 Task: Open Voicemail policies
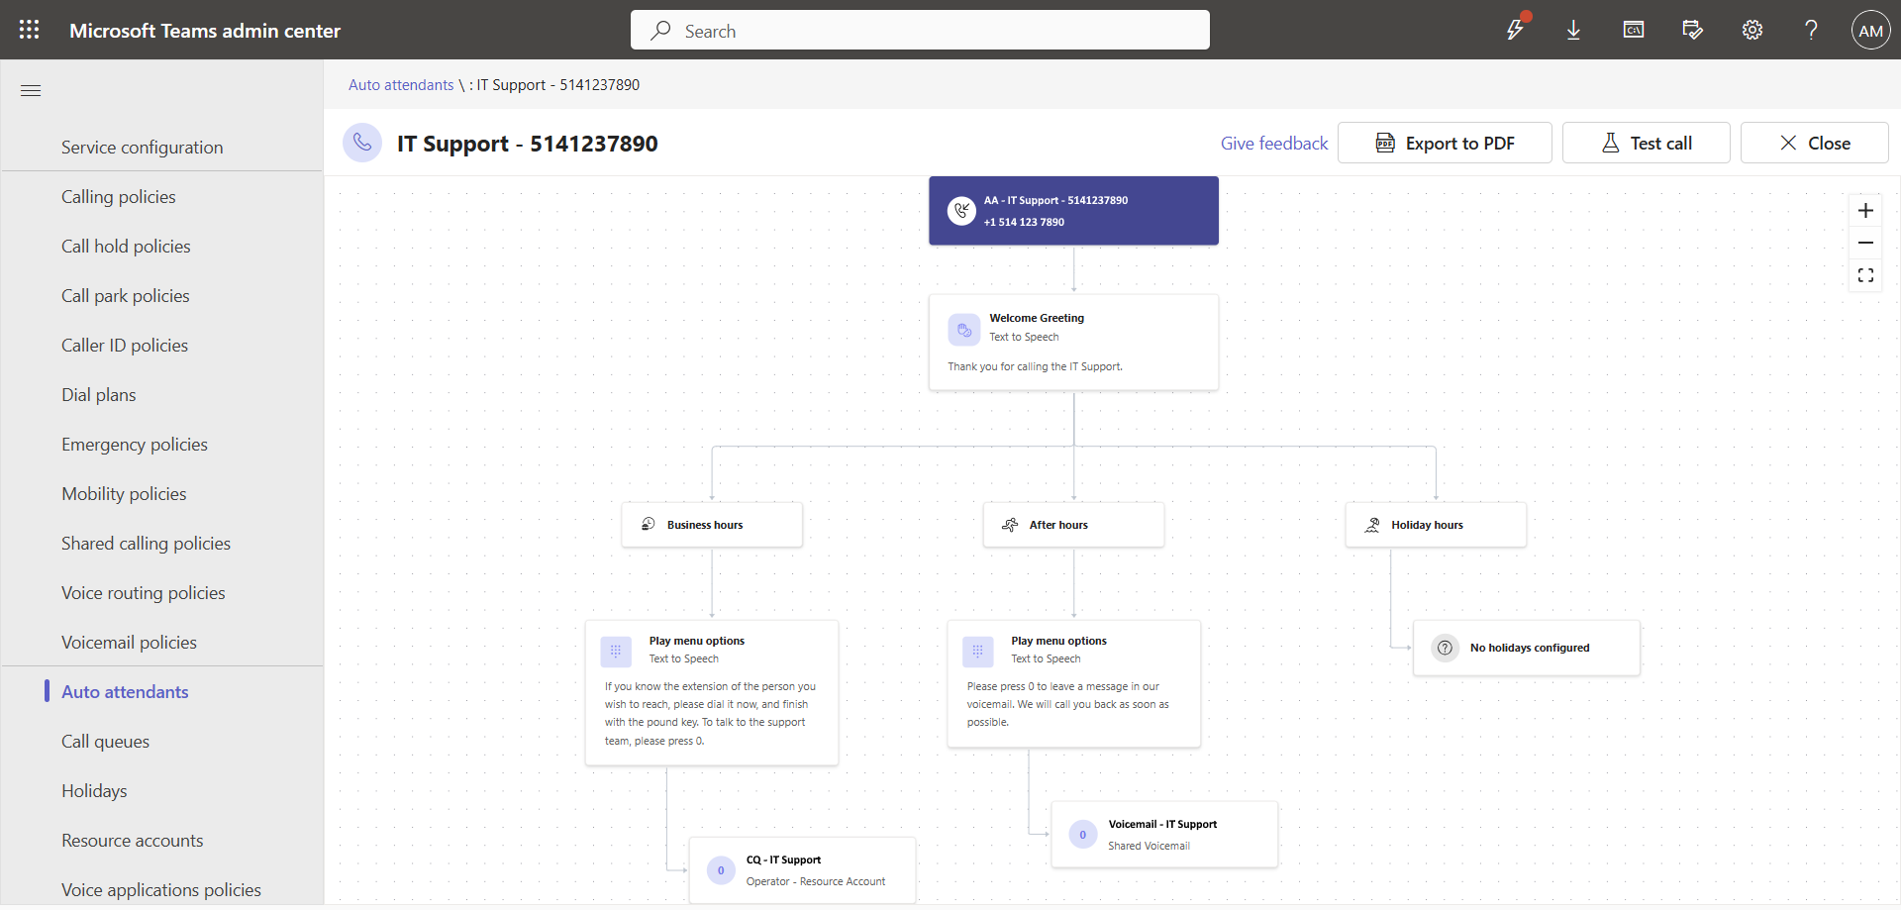[x=129, y=642]
